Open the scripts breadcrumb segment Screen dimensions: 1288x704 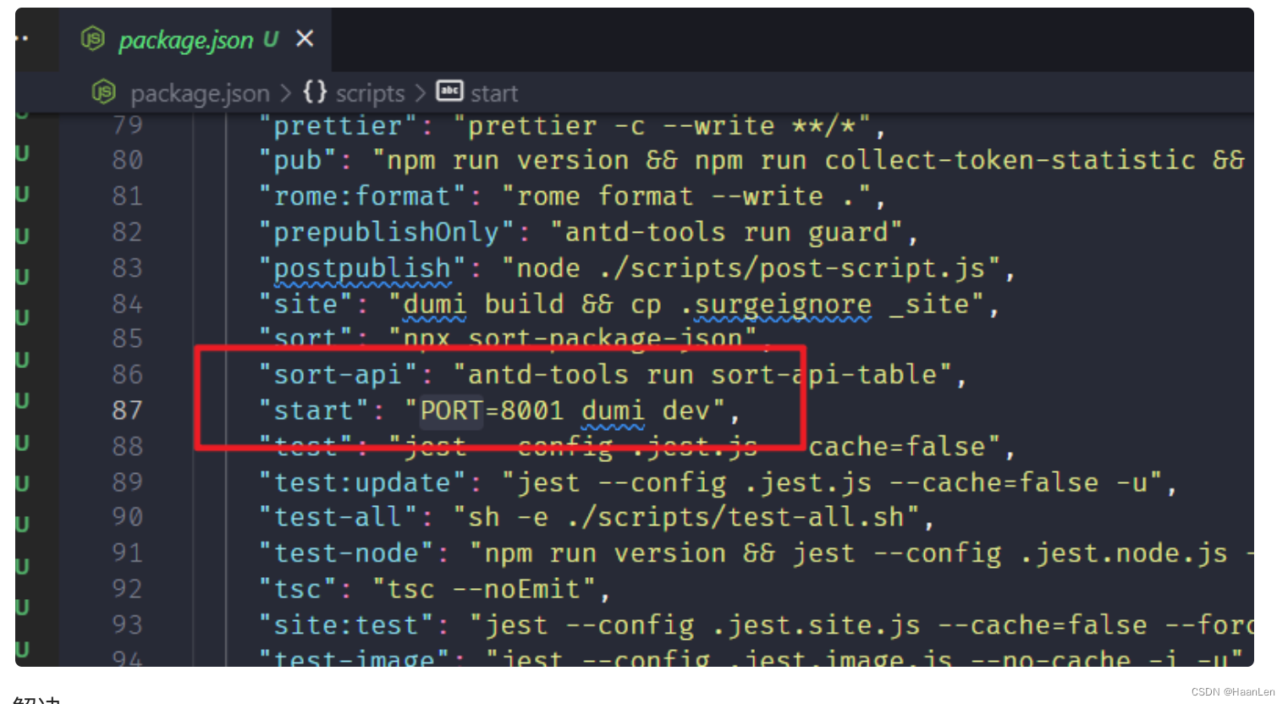point(370,93)
